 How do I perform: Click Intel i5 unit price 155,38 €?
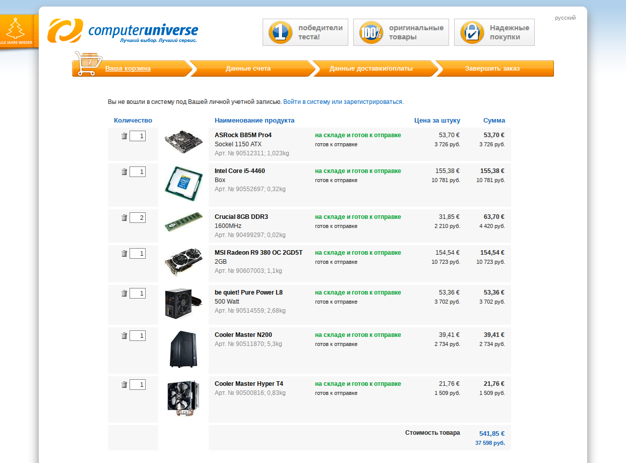pos(448,171)
